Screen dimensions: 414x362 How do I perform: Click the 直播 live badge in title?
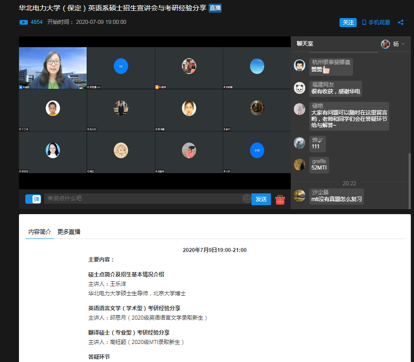(x=215, y=8)
